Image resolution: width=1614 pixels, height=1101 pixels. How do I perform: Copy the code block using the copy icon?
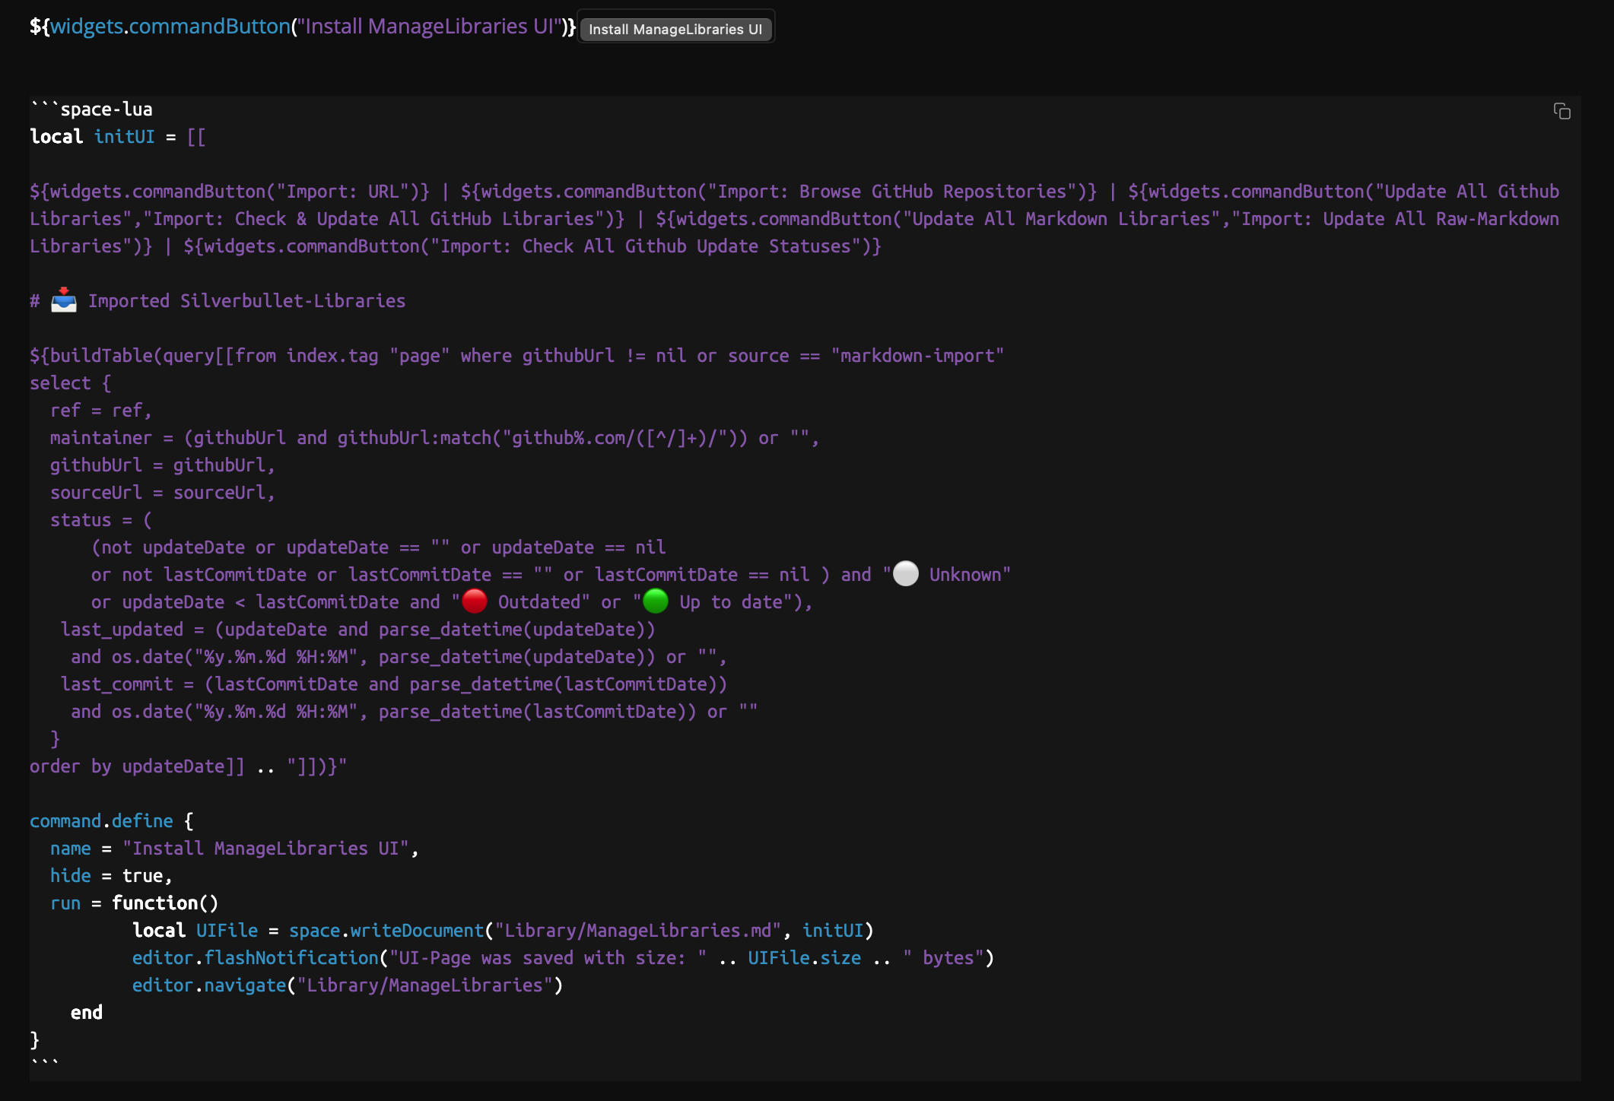1562,112
